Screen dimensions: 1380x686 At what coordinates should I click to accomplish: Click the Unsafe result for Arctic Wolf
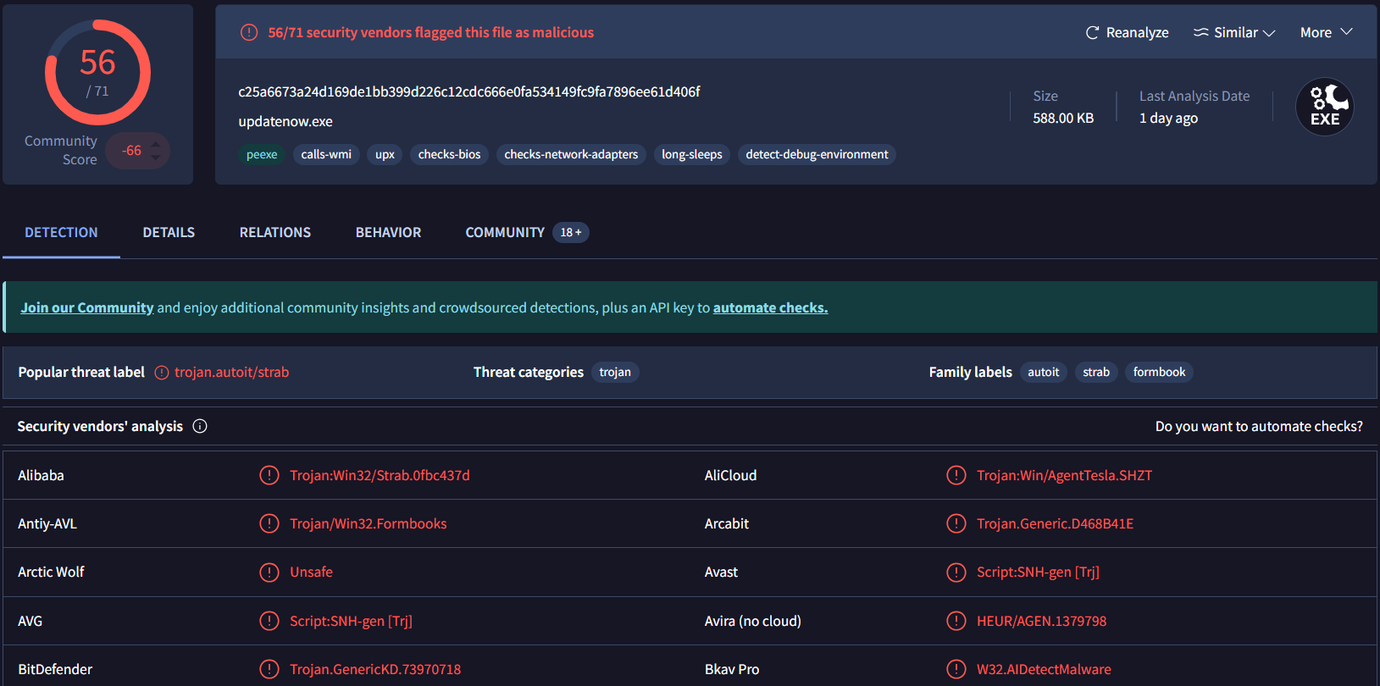coord(311,572)
